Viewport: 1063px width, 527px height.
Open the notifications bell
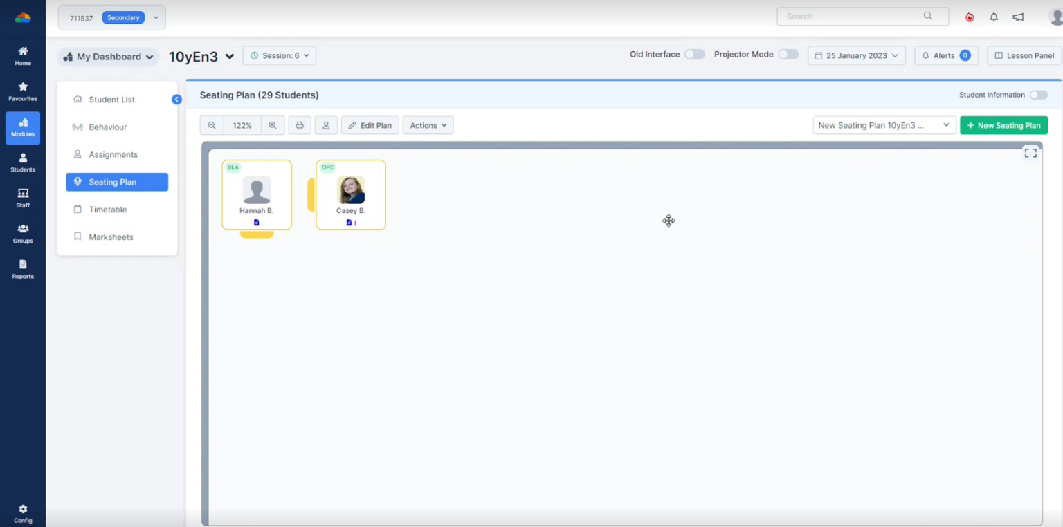pyautogui.click(x=994, y=17)
